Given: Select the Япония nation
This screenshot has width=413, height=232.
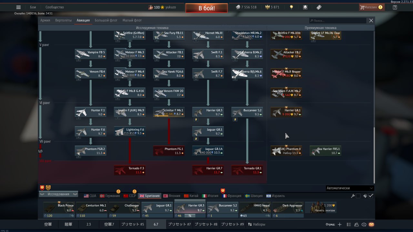Looking at the screenshot, I should click(x=172, y=196).
